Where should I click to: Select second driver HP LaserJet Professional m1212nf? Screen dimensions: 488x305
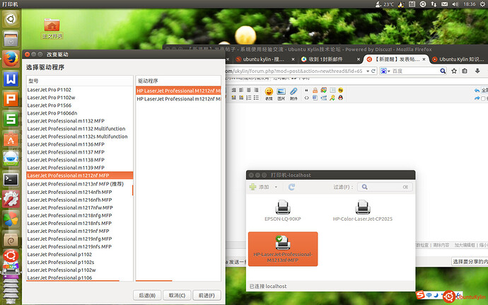[x=178, y=99]
